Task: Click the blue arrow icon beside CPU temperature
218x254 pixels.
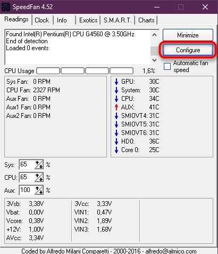Action: pyautogui.click(x=116, y=99)
